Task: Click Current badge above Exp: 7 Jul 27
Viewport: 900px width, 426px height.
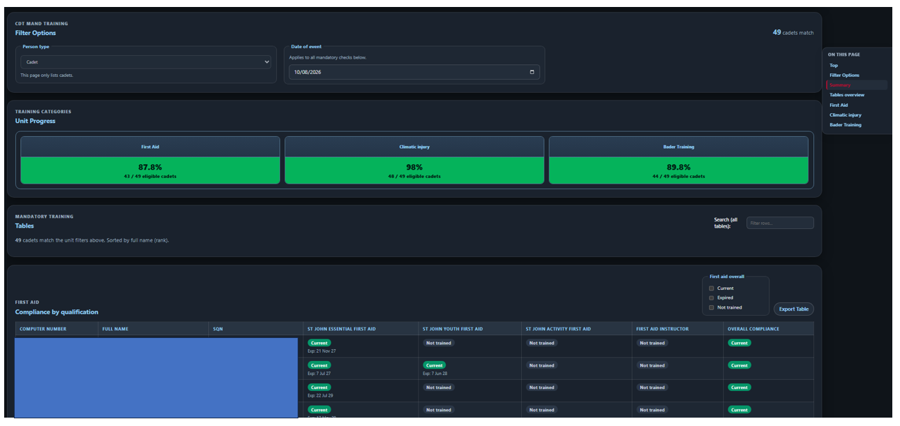Action: (x=319, y=365)
